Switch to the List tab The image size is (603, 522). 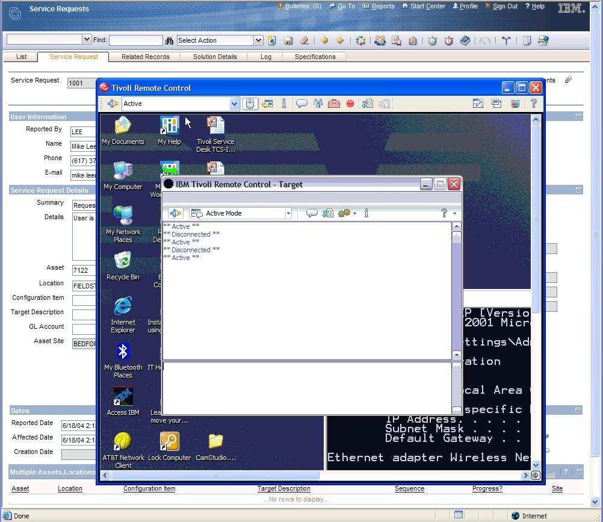(x=21, y=57)
